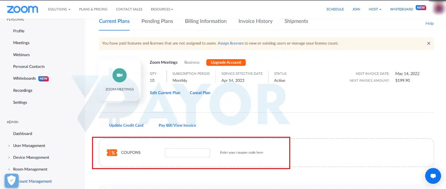Viewport: 446px width, 189px height.
Task: Click the $199.90 invoice amount
Action: pyautogui.click(x=402, y=80)
